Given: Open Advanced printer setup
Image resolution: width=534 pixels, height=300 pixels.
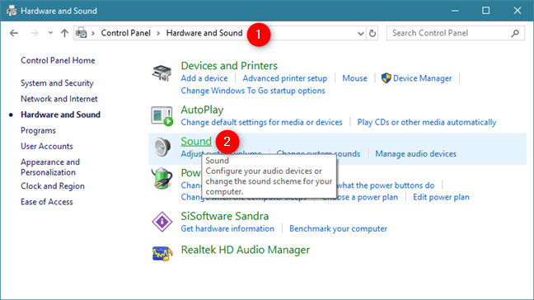Looking at the screenshot, I should [284, 78].
